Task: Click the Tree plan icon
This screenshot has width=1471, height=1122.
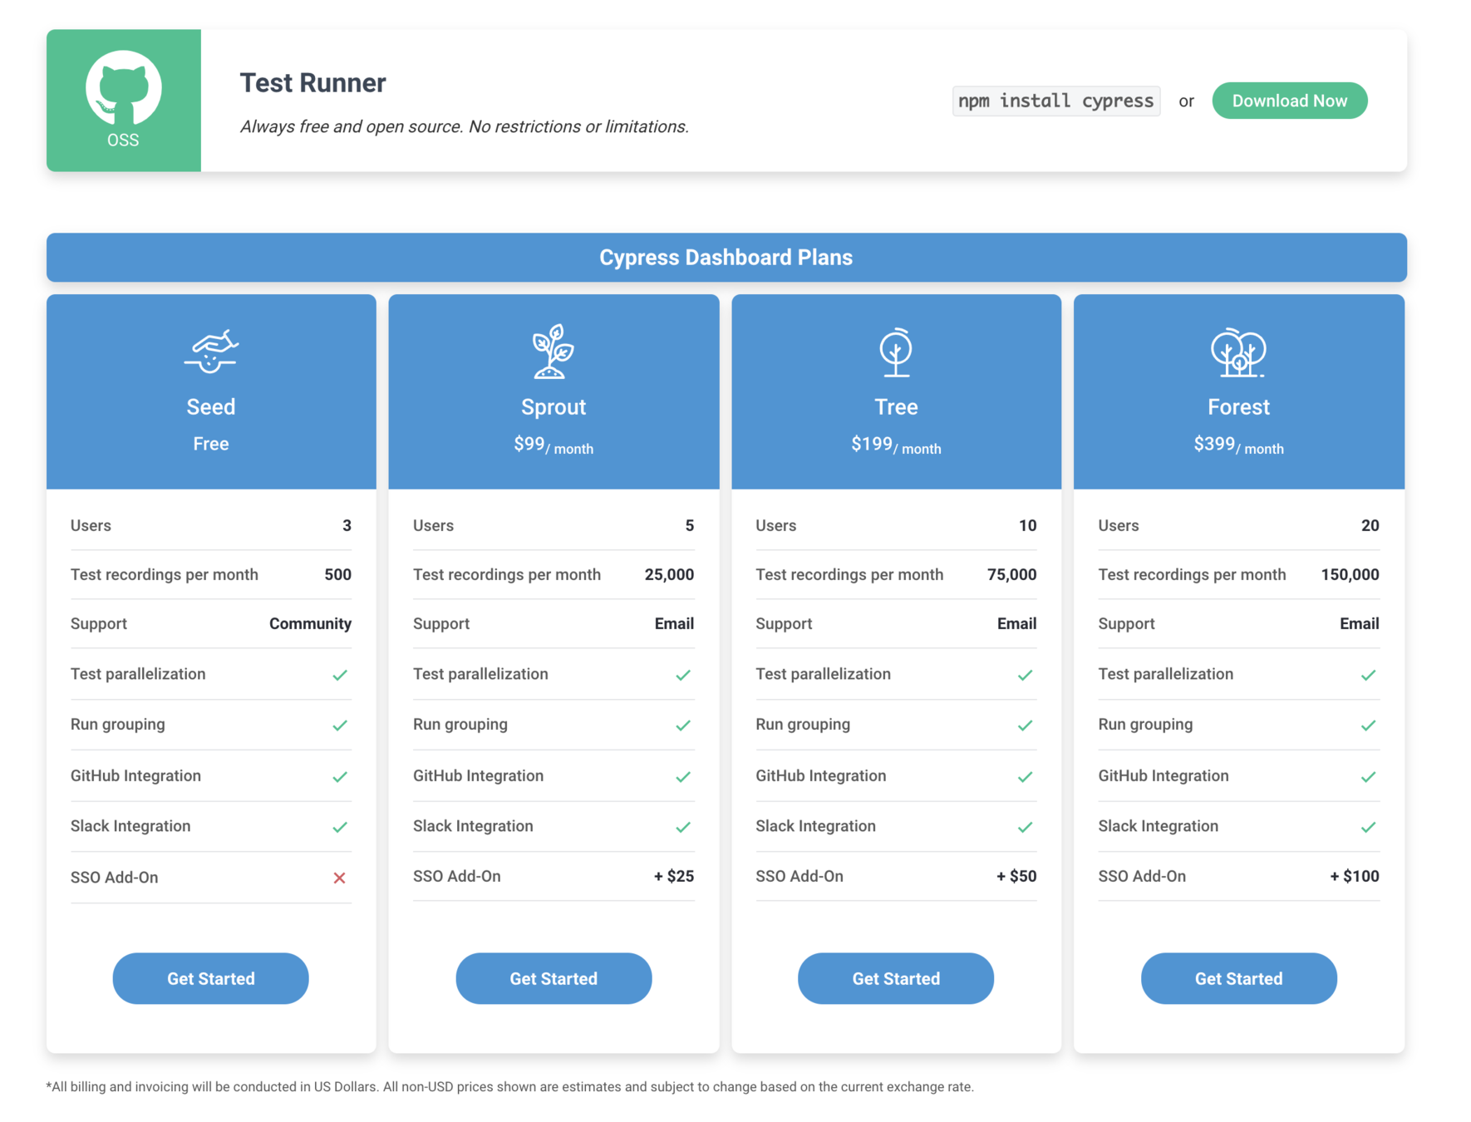Action: 896,352
